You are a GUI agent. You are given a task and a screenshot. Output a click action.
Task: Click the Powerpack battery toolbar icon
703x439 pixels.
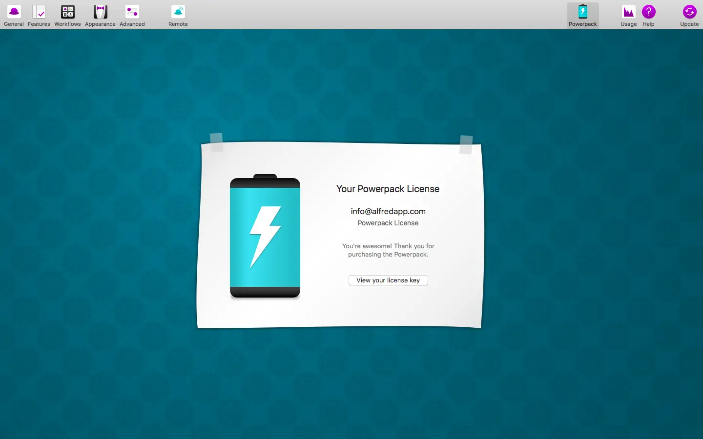click(582, 12)
